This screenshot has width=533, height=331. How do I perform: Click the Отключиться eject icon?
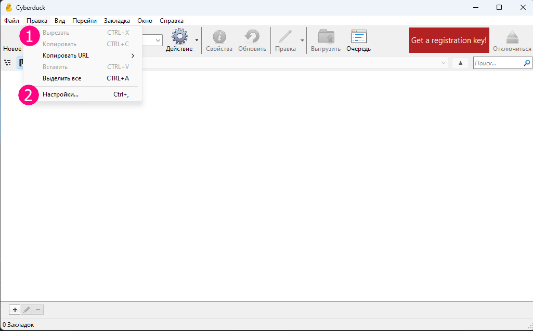pyautogui.click(x=512, y=37)
